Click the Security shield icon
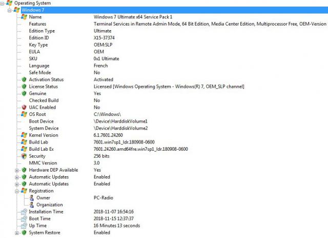The image size is (328, 238). click(x=24, y=156)
